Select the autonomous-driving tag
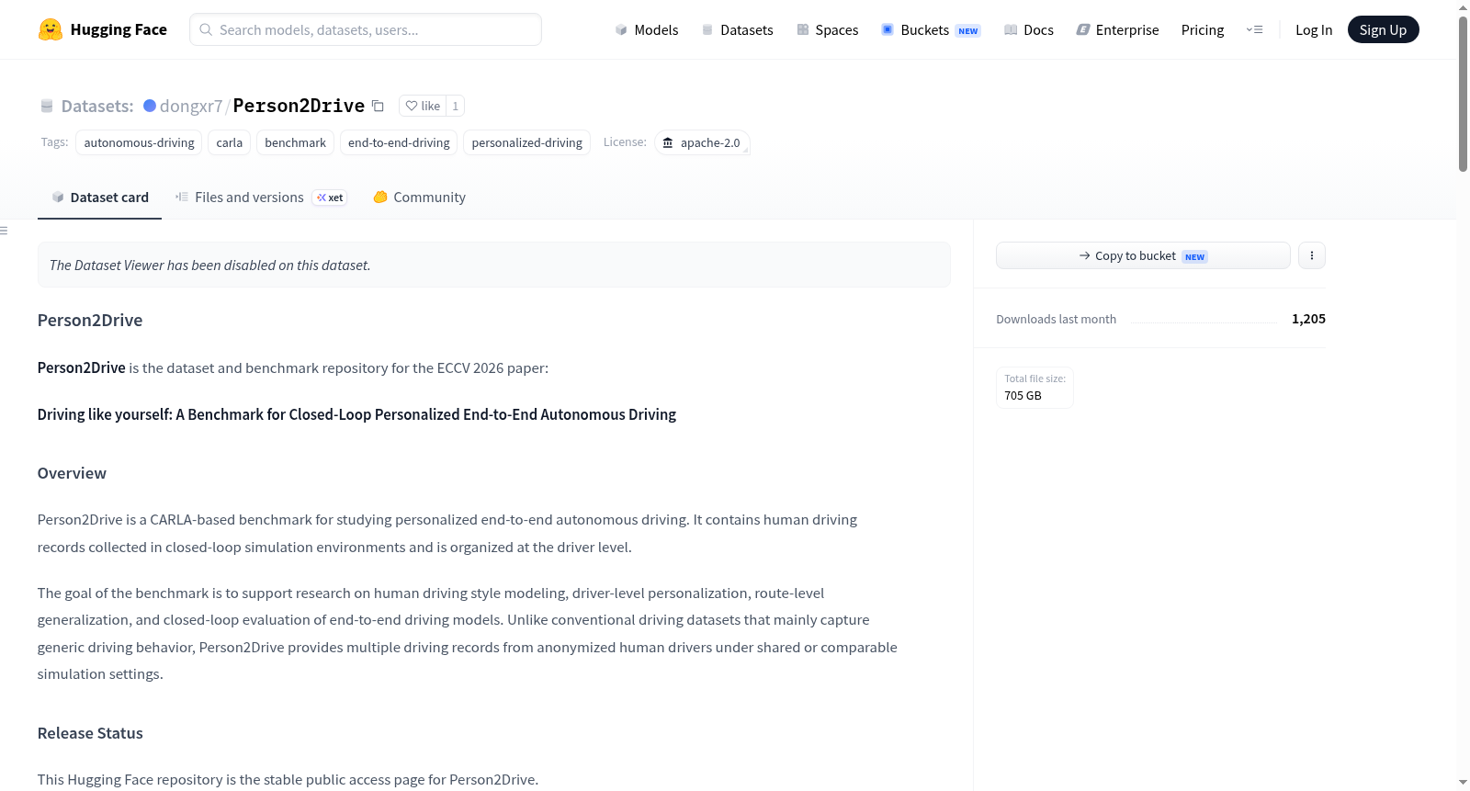Viewport: 1470px width, 791px height. (139, 142)
